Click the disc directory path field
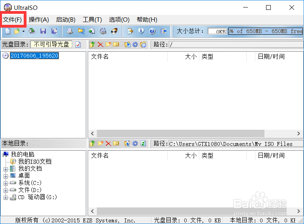This screenshot has height=224, width=304. click(x=236, y=45)
